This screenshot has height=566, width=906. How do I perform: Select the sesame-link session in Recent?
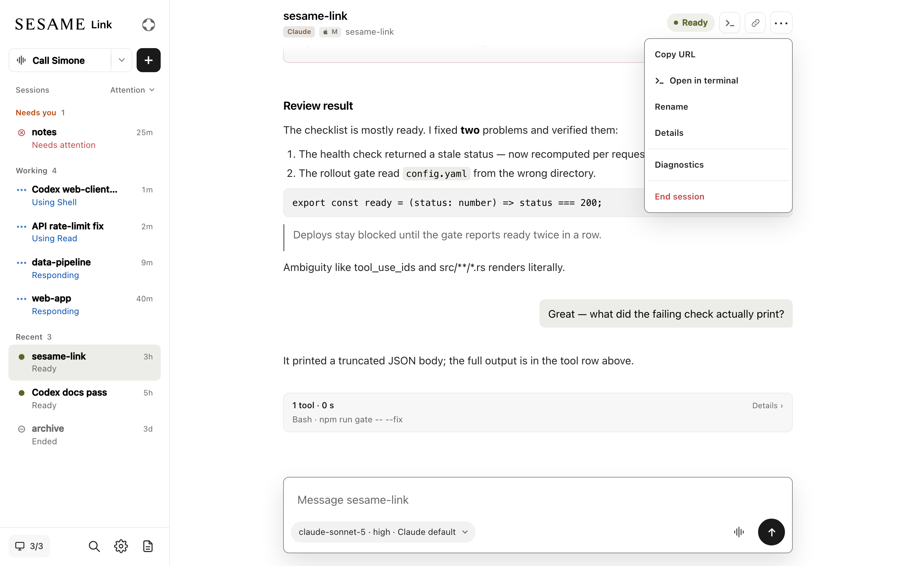pyautogui.click(x=85, y=362)
